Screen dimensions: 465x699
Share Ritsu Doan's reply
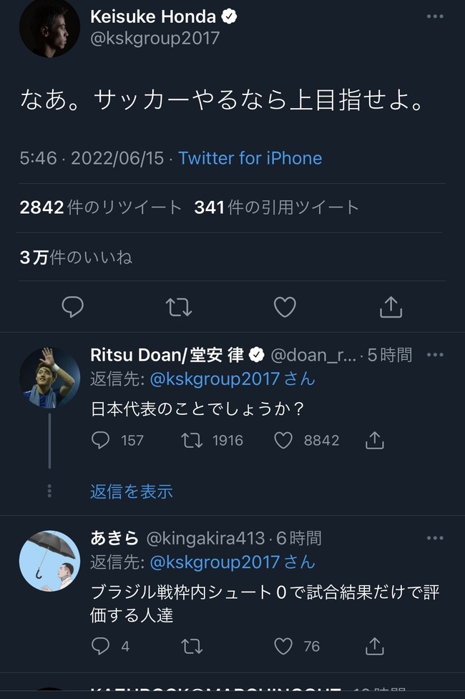click(375, 440)
